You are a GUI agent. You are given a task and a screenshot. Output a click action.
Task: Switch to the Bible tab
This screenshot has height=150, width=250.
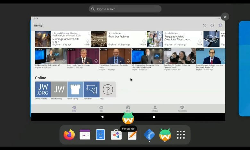(101, 109)
